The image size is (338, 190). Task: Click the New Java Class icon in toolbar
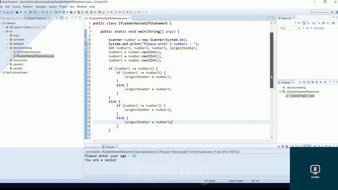pyautogui.click(x=91, y=12)
